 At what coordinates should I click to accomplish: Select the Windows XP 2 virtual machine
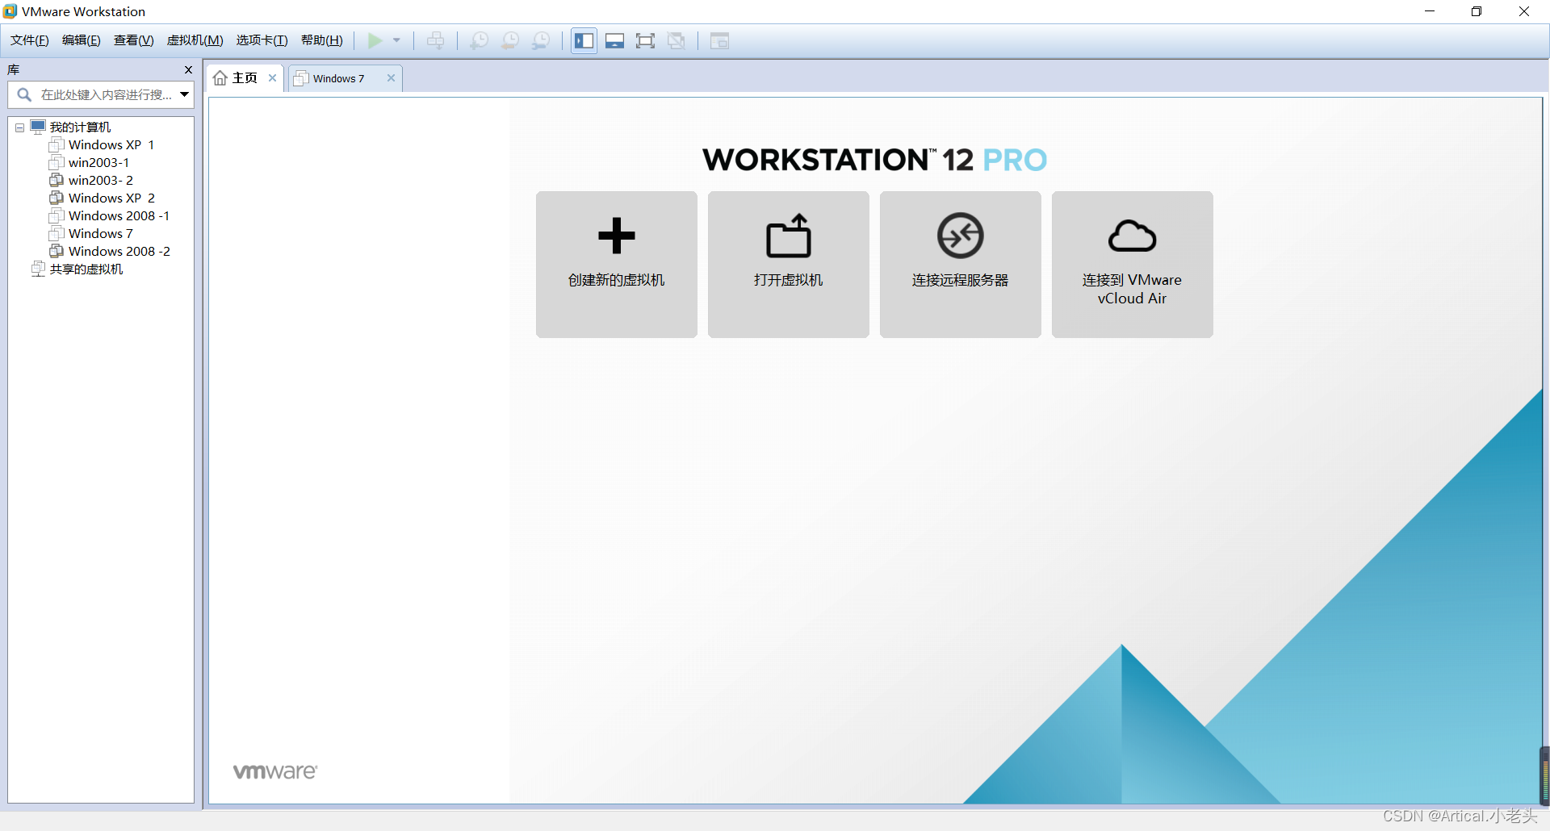111,198
